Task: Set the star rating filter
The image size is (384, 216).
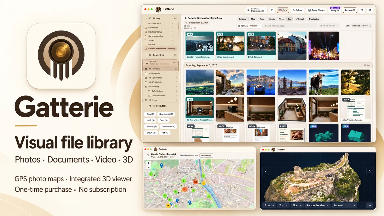Action: 329,26
